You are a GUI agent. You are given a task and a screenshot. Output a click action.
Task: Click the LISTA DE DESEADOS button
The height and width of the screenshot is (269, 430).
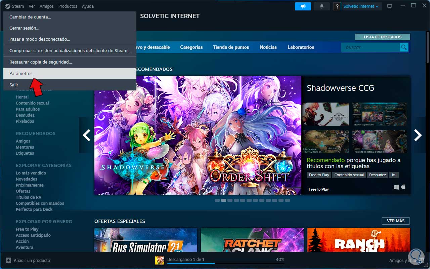[x=383, y=37]
